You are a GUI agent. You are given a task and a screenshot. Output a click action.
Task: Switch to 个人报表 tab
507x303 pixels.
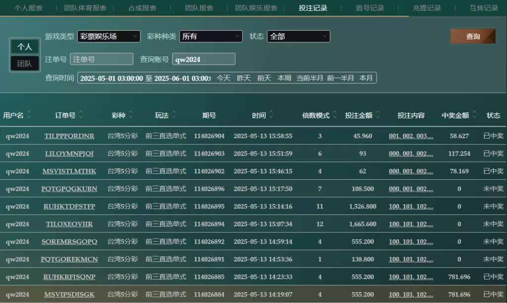[28, 8]
